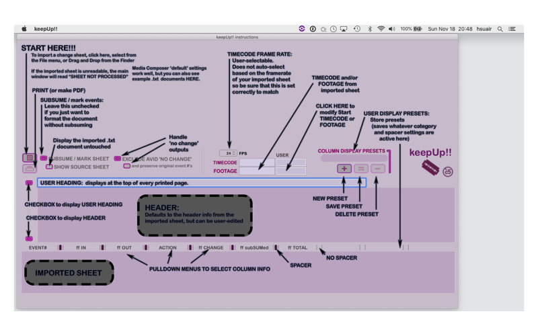Save preset with the equals button
This screenshot has height=336, width=538.
tap(361, 169)
